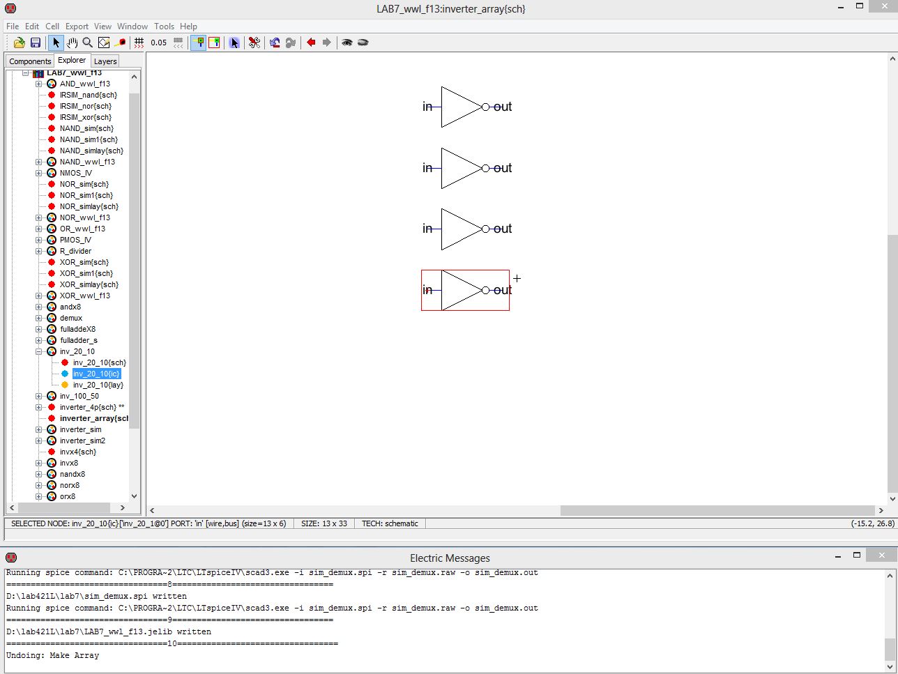
Task: Click the Undo icon in toolbar
Action: (x=275, y=43)
